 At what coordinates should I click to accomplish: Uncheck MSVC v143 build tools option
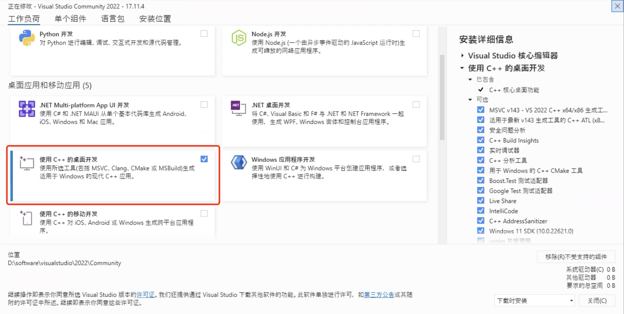coord(481,110)
